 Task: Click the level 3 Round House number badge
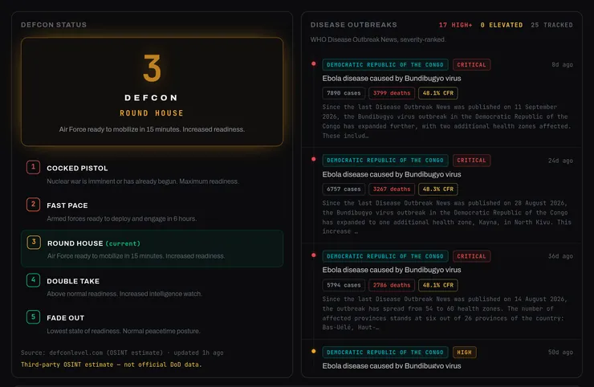pos(34,242)
